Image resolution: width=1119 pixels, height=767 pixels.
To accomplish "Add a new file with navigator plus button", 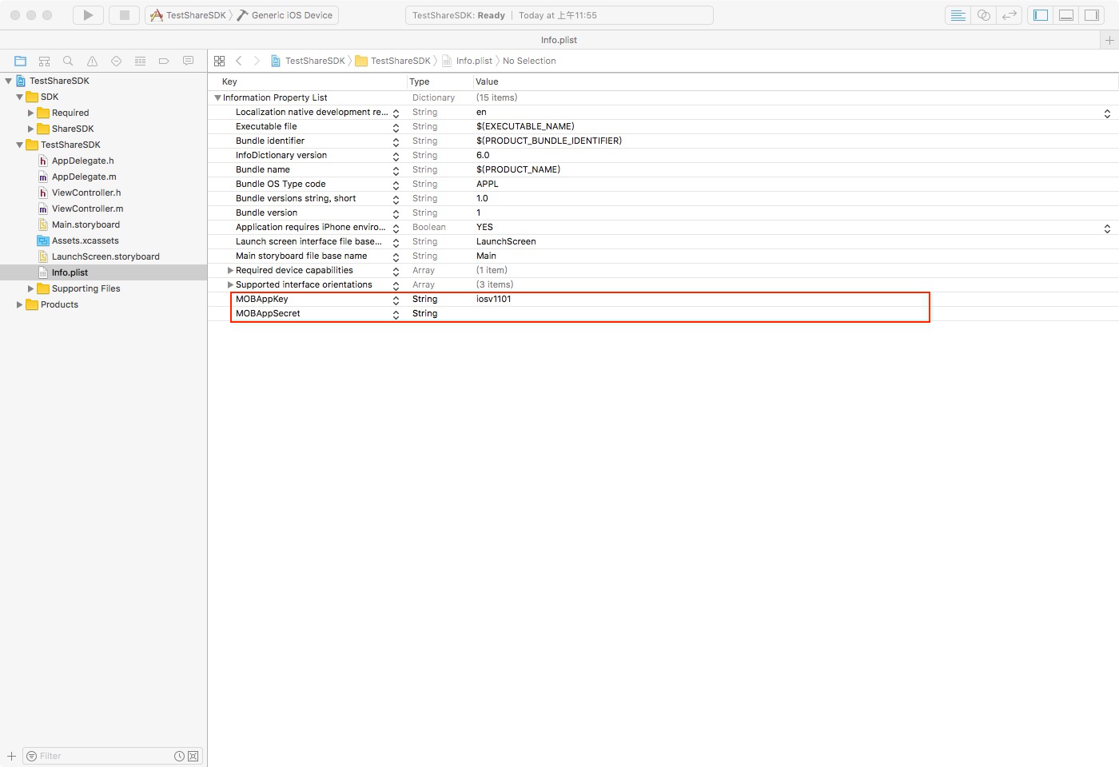I will [x=11, y=756].
